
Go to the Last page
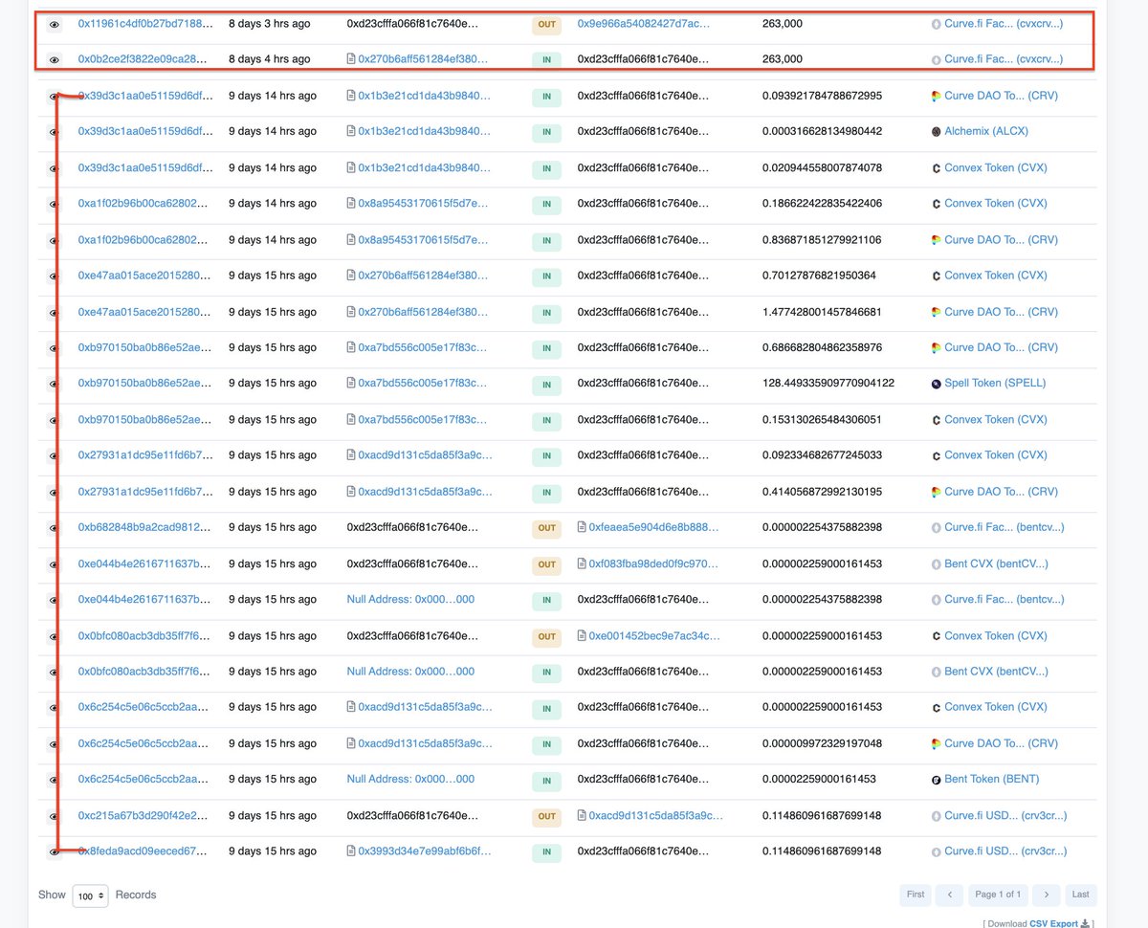[x=1080, y=895]
